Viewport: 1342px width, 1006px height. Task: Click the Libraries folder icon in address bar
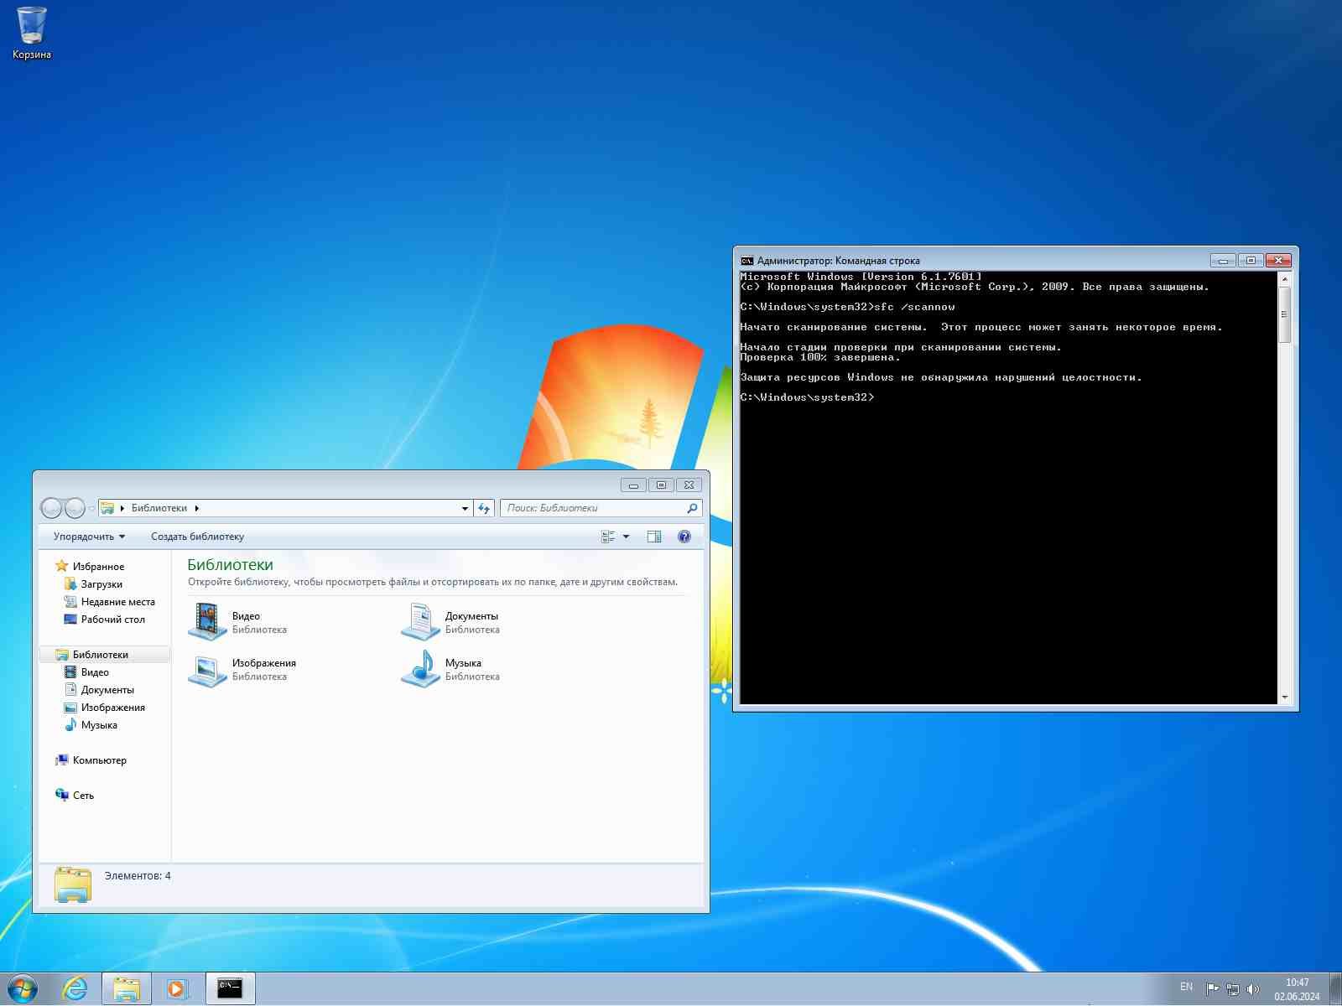(x=107, y=508)
